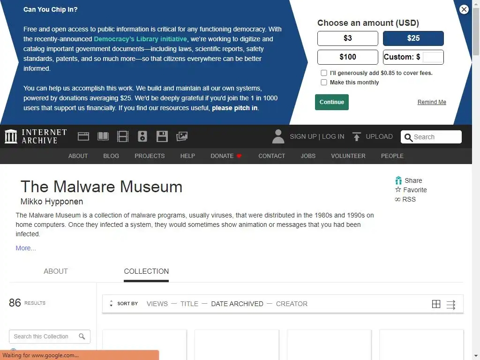Select the $3 donation amount
This screenshot has width=480, height=360.
(x=347, y=38)
